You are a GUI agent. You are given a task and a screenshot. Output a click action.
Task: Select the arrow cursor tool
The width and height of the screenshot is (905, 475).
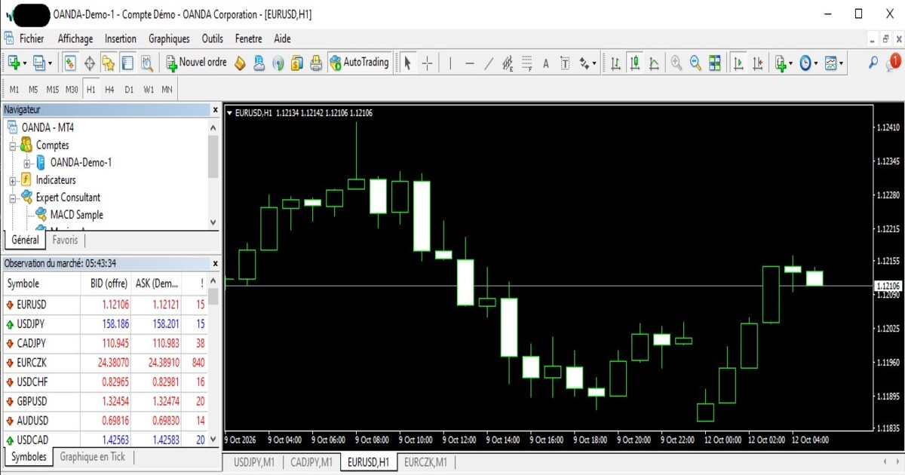[x=408, y=63]
